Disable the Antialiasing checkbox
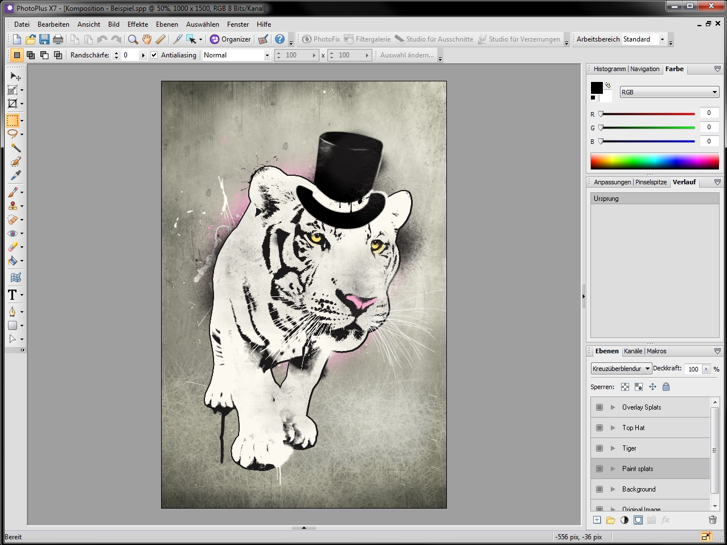727x545 pixels. click(x=154, y=55)
